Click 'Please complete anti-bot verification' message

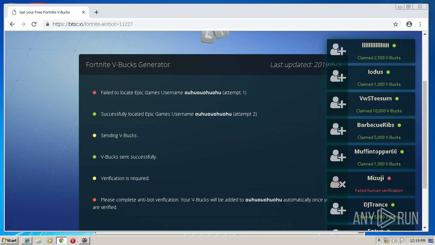212,203
